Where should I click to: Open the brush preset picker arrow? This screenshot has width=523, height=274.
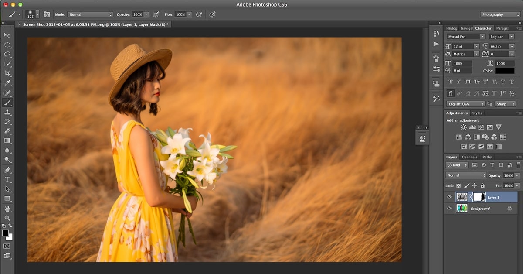37,14
